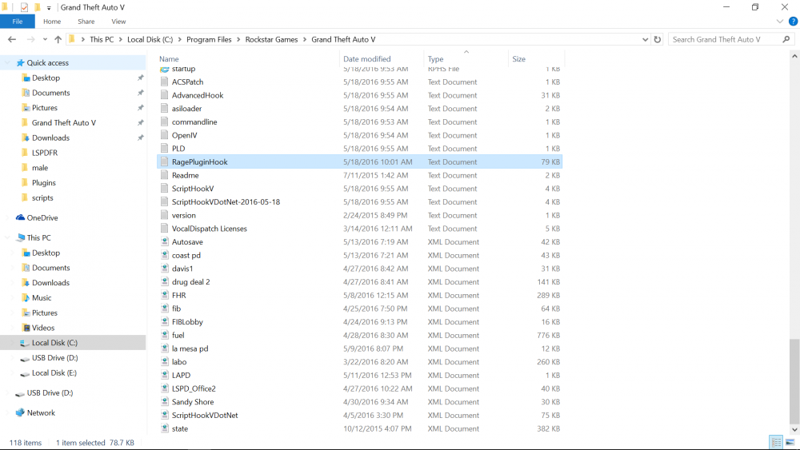Select the FHR XML file icon
The width and height of the screenshot is (800, 450).
(x=164, y=295)
